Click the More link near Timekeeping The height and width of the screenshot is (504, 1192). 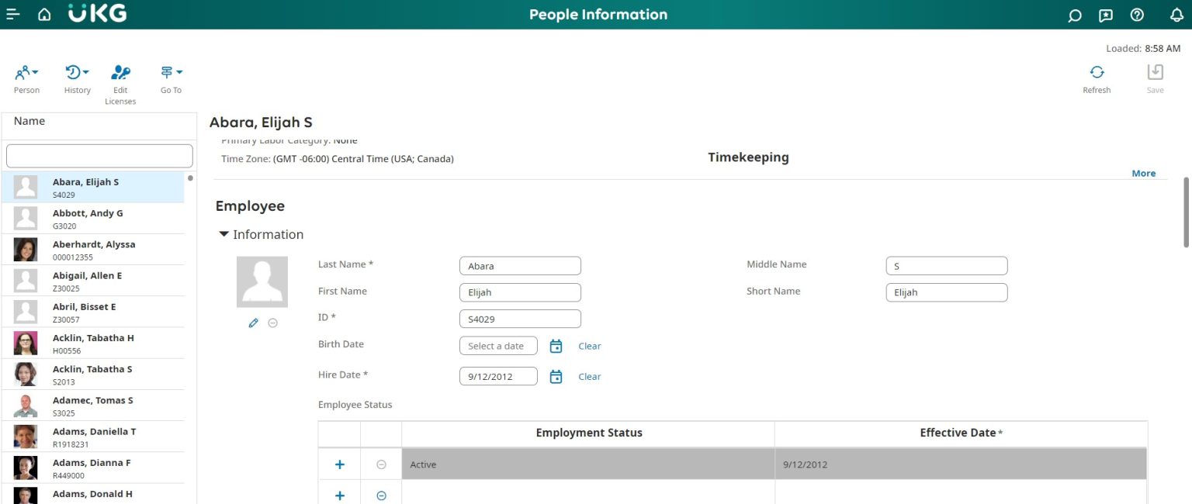click(1143, 173)
